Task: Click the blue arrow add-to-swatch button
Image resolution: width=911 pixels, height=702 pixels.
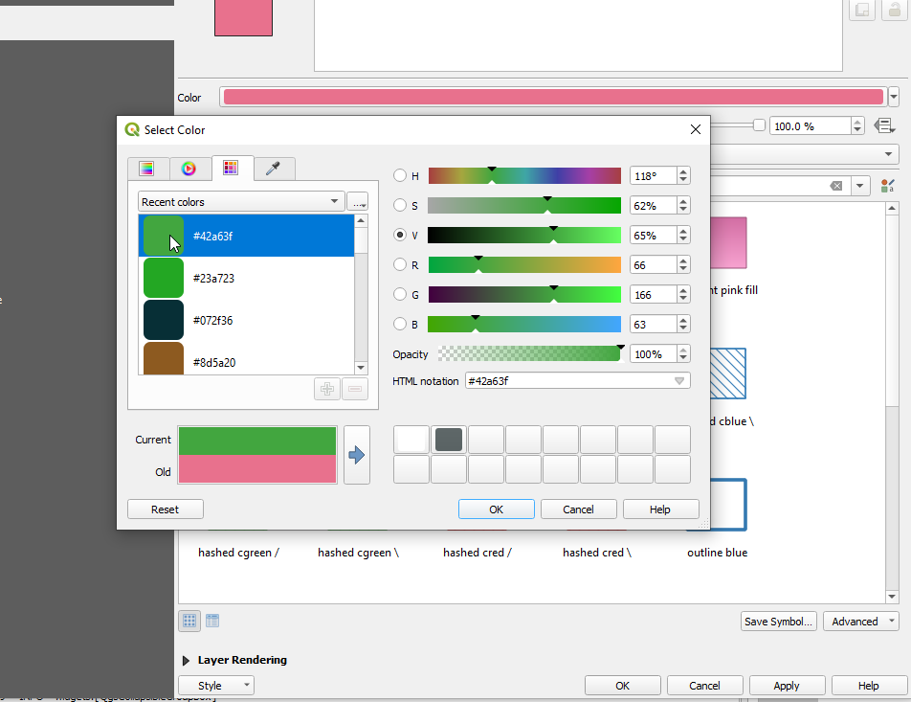Action: 357,455
